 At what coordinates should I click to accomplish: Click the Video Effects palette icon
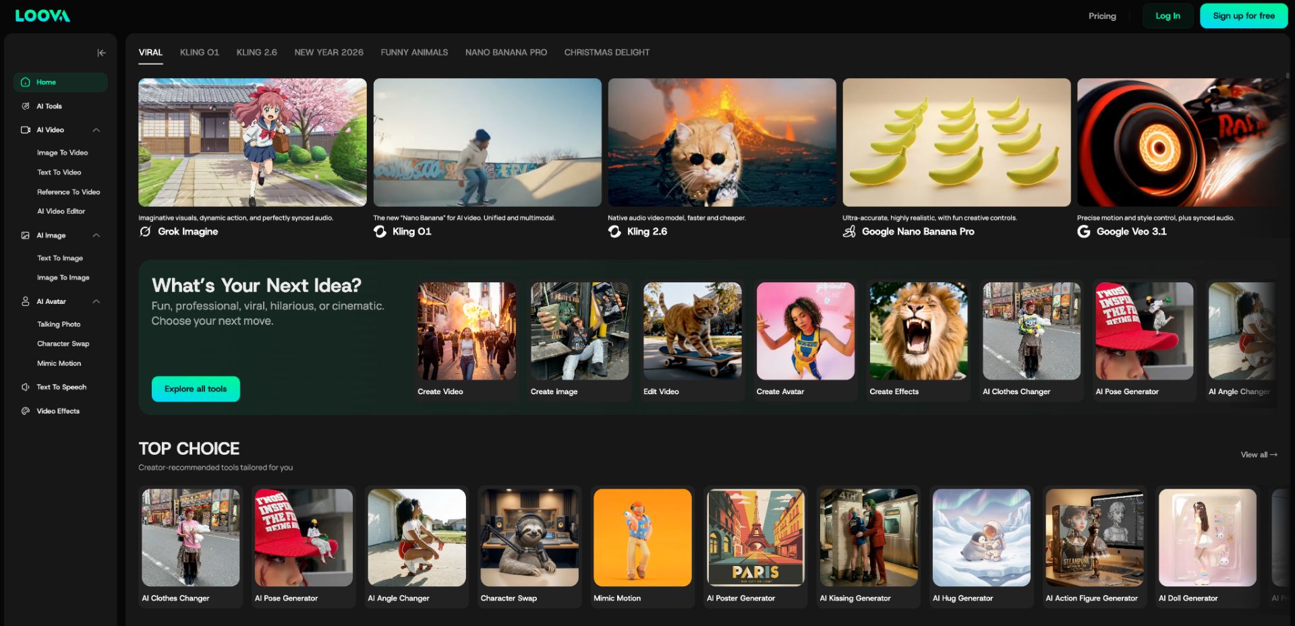pos(26,411)
